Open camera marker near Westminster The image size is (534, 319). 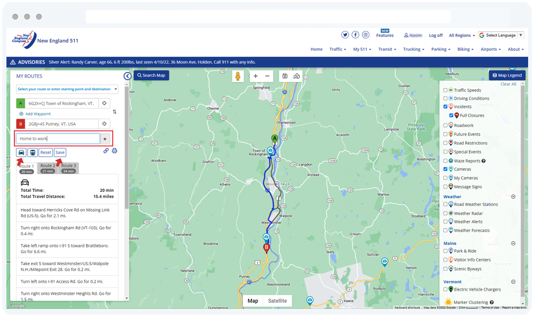pos(266,237)
